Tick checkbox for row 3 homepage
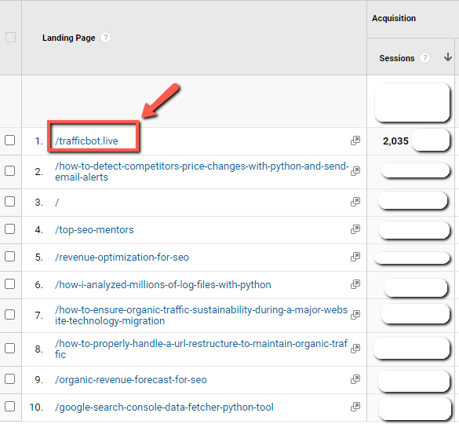Viewport: 459px width, 424px height. tap(9, 201)
